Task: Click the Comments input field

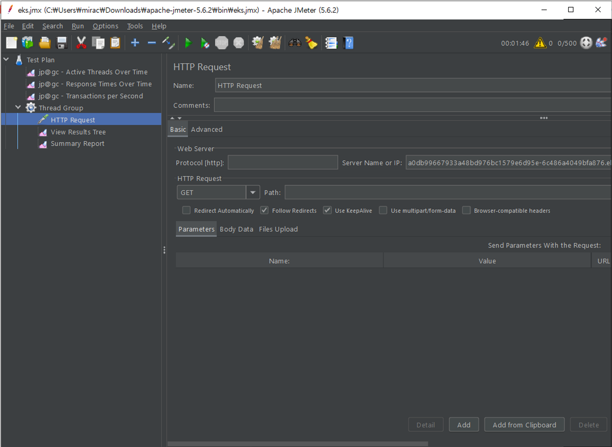Action: [x=412, y=105]
